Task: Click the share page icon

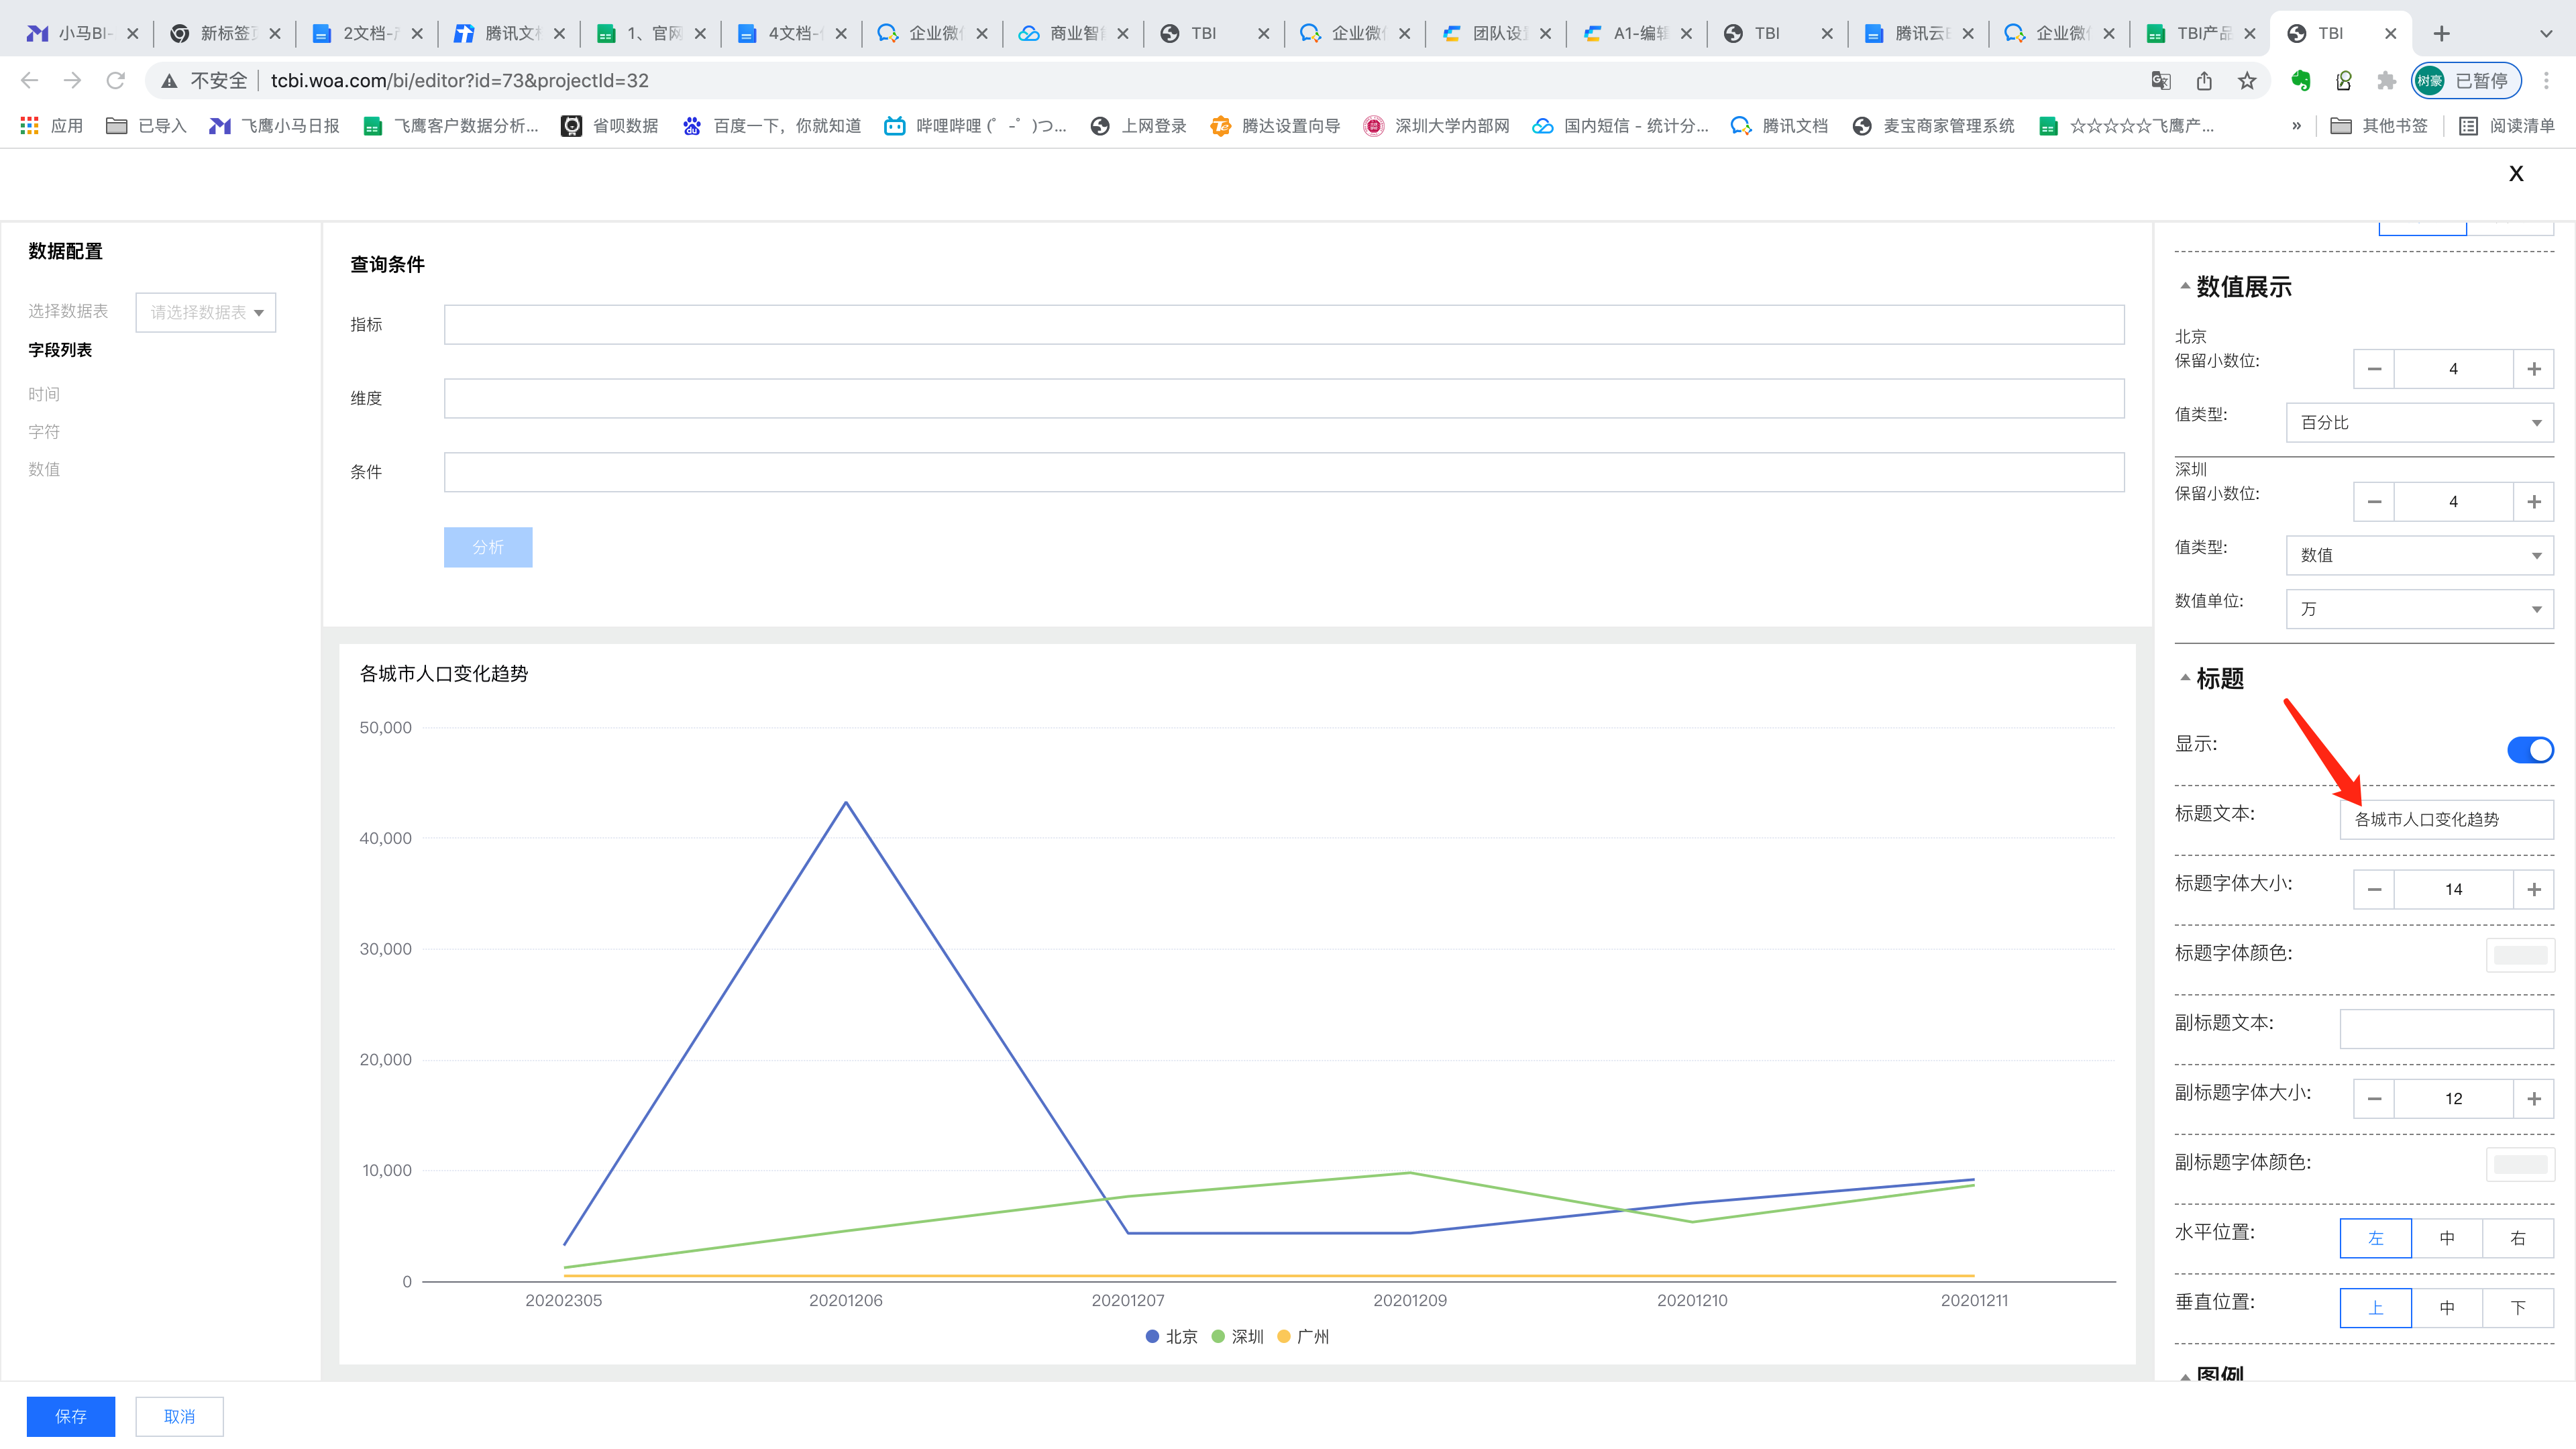Action: [2204, 81]
